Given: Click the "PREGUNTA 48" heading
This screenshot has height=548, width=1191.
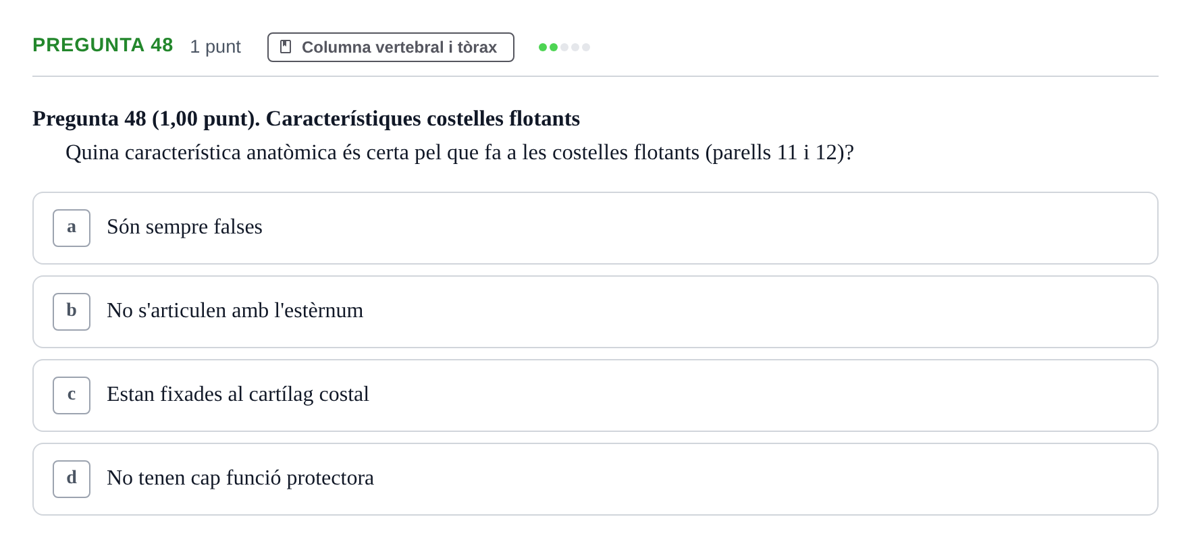Looking at the screenshot, I should 103,45.
